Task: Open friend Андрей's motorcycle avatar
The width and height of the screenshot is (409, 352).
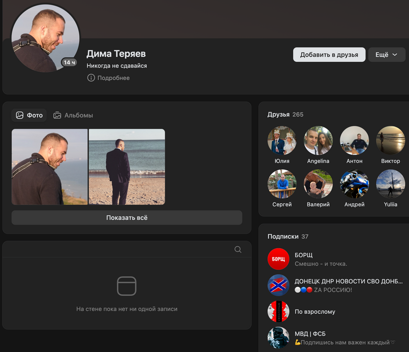Action: pos(354,184)
